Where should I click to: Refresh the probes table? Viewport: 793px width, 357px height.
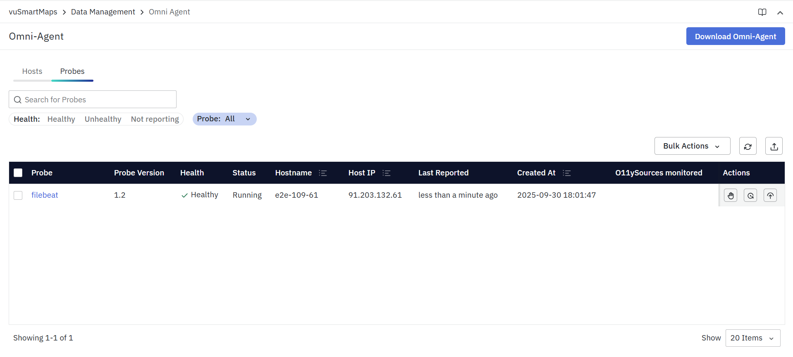click(748, 146)
